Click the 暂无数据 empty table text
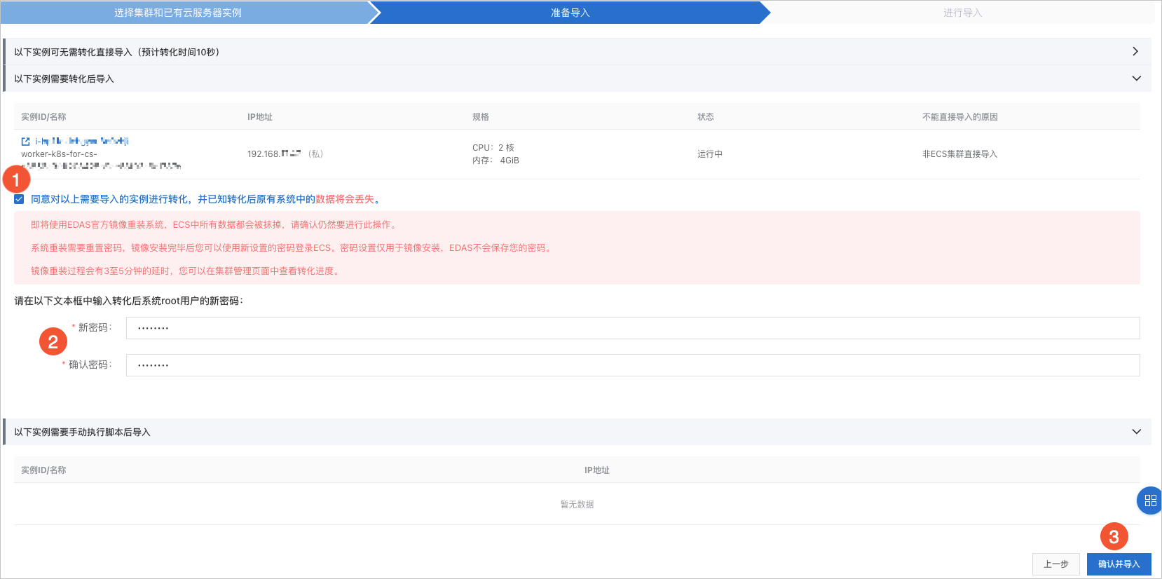This screenshot has width=1162, height=579. pos(577,505)
